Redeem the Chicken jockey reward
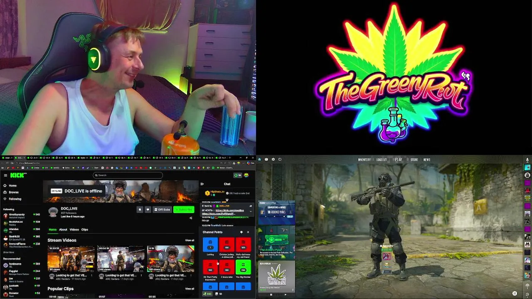Viewport: 532px width, 299px height. [x=227, y=244]
